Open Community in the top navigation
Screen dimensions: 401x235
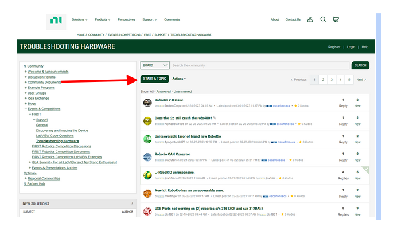click(x=172, y=19)
